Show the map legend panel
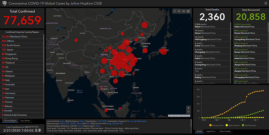The width and height of the screenshot is (269, 135). [x=179, y=11]
